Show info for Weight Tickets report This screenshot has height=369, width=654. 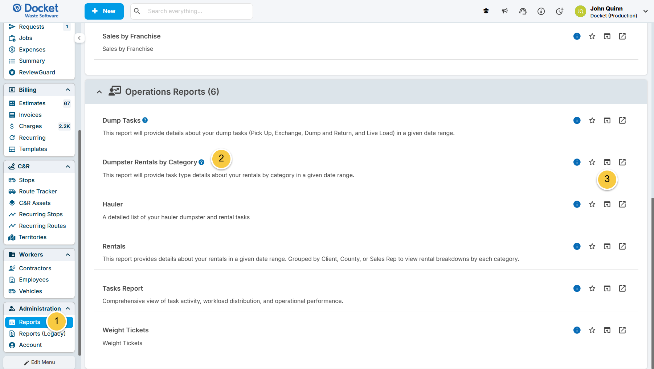tap(577, 330)
